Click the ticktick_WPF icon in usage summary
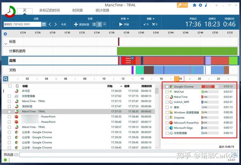Screen dimensions: 241x165 coord(171,102)
